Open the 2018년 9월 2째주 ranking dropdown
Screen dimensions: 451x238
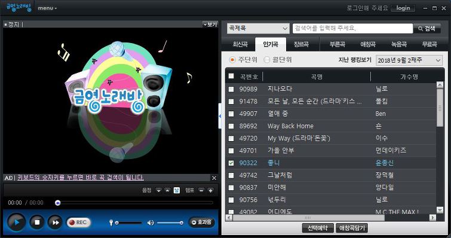point(409,60)
